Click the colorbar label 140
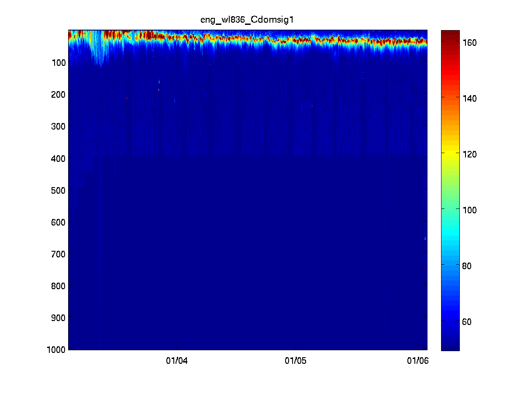Image resolution: width=524 pixels, height=393 pixels. point(470,99)
